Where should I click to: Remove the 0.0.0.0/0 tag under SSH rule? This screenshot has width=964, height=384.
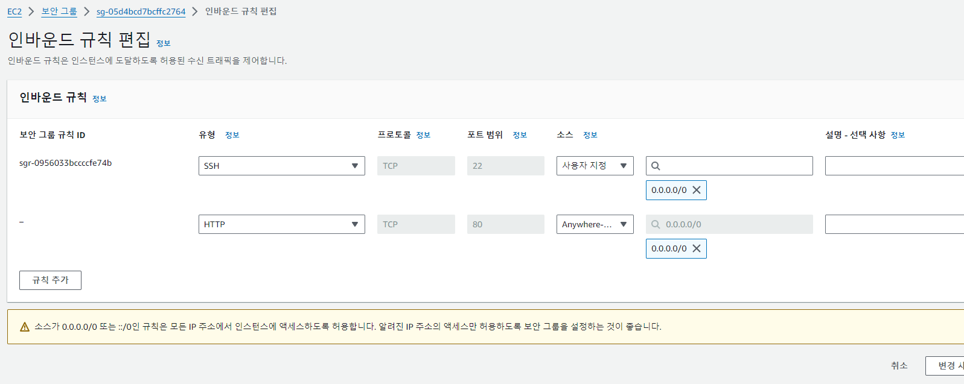coord(697,190)
